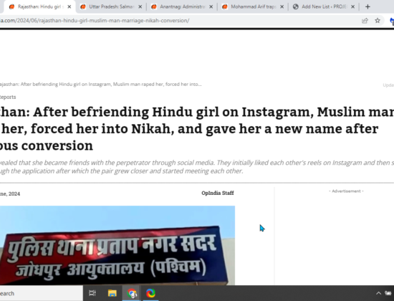The width and height of the screenshot is (394, 301).
Task: Click the June, 2024 publish date
Action: pos(10,194)
